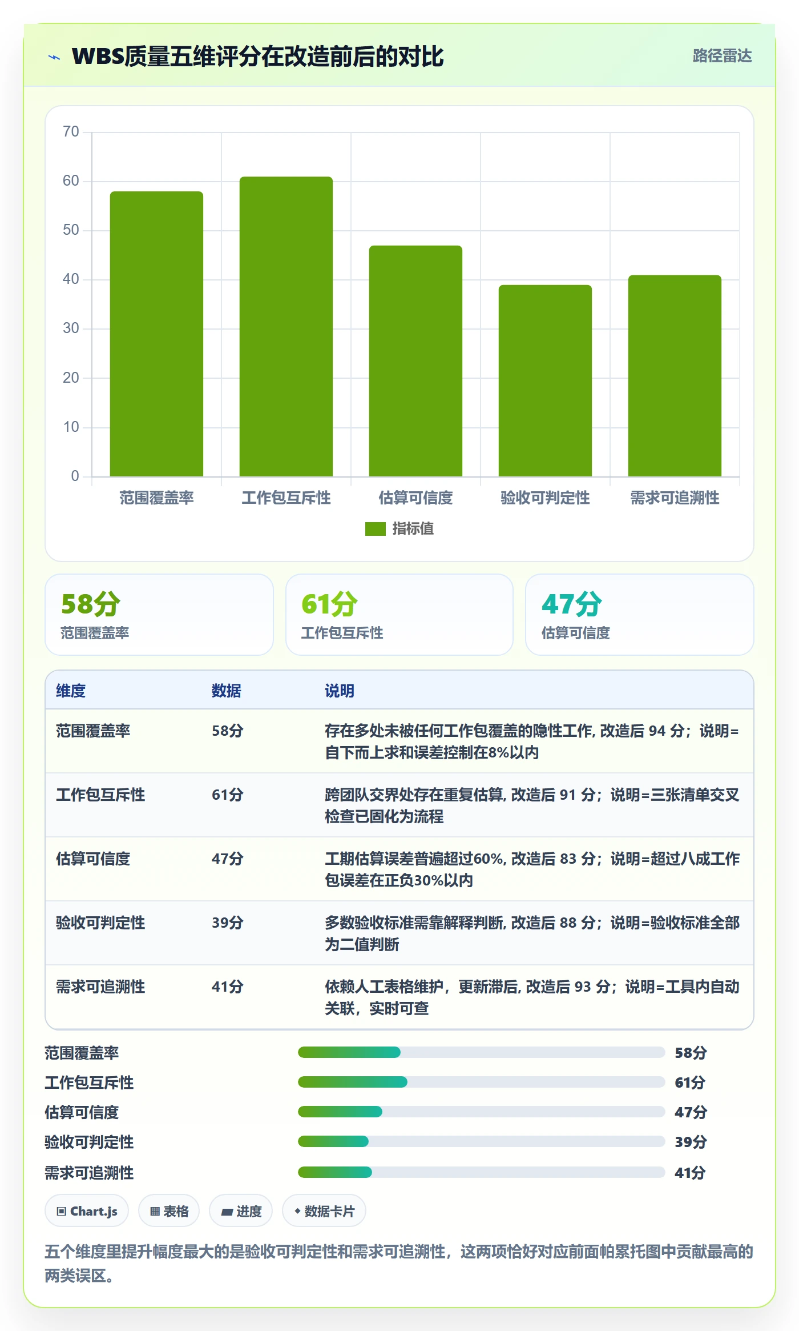
Task: Open the 47分 估算可信度 data card
Action: pos(640,615)
